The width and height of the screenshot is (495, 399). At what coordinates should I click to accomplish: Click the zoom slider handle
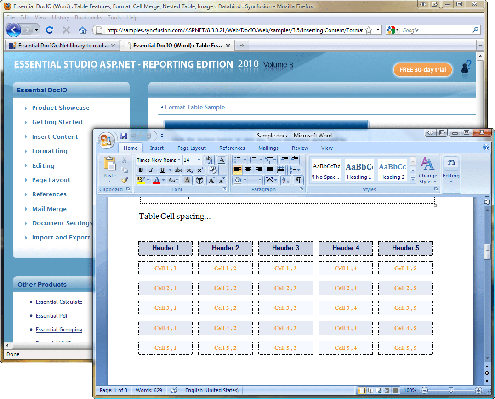coord(451,390)
